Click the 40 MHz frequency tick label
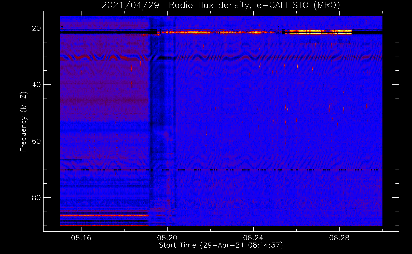This screenshot has height=254, width=412. [x=36, y=85]
